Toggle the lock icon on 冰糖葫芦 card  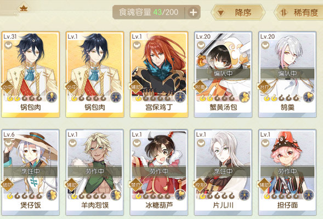[x=137, y=143]
